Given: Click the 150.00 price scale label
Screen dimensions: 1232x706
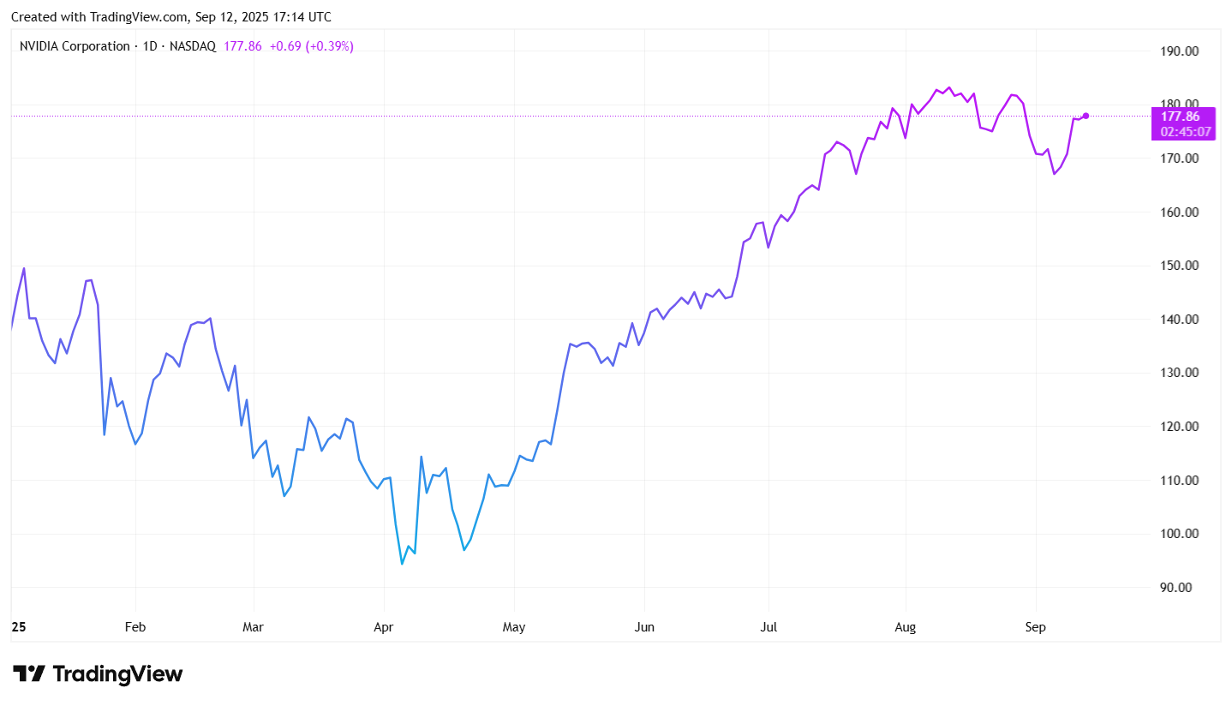Looking at the screenshot, I should point(1180,266).
